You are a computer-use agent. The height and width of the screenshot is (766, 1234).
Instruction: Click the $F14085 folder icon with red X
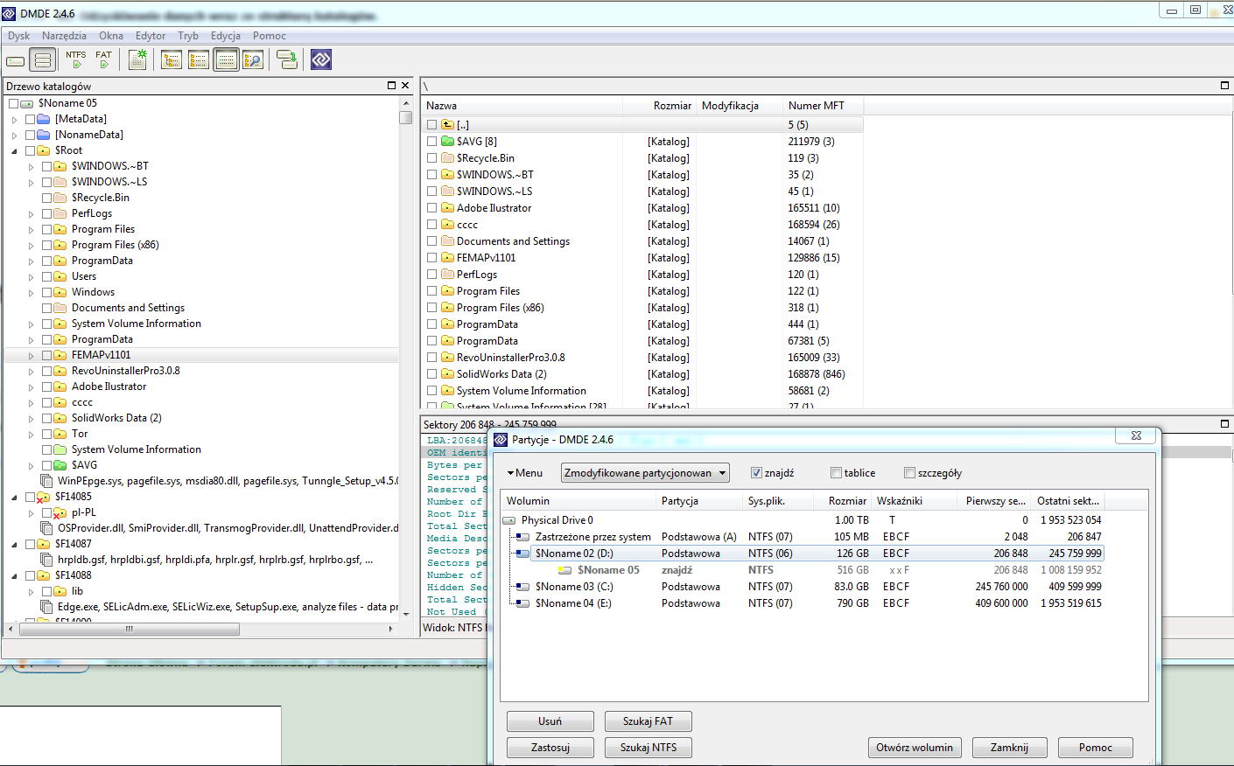(43, 497)
